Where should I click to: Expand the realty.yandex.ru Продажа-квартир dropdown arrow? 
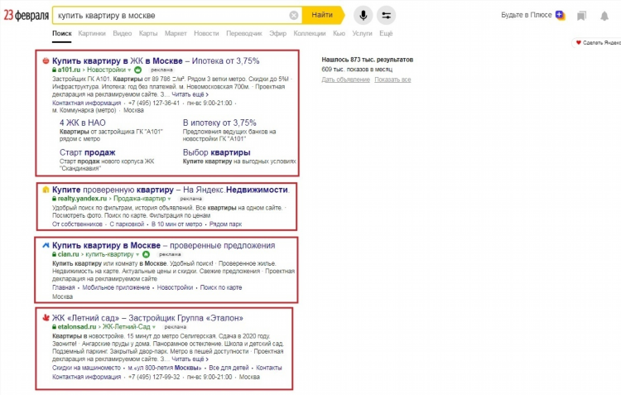point(169,199)
